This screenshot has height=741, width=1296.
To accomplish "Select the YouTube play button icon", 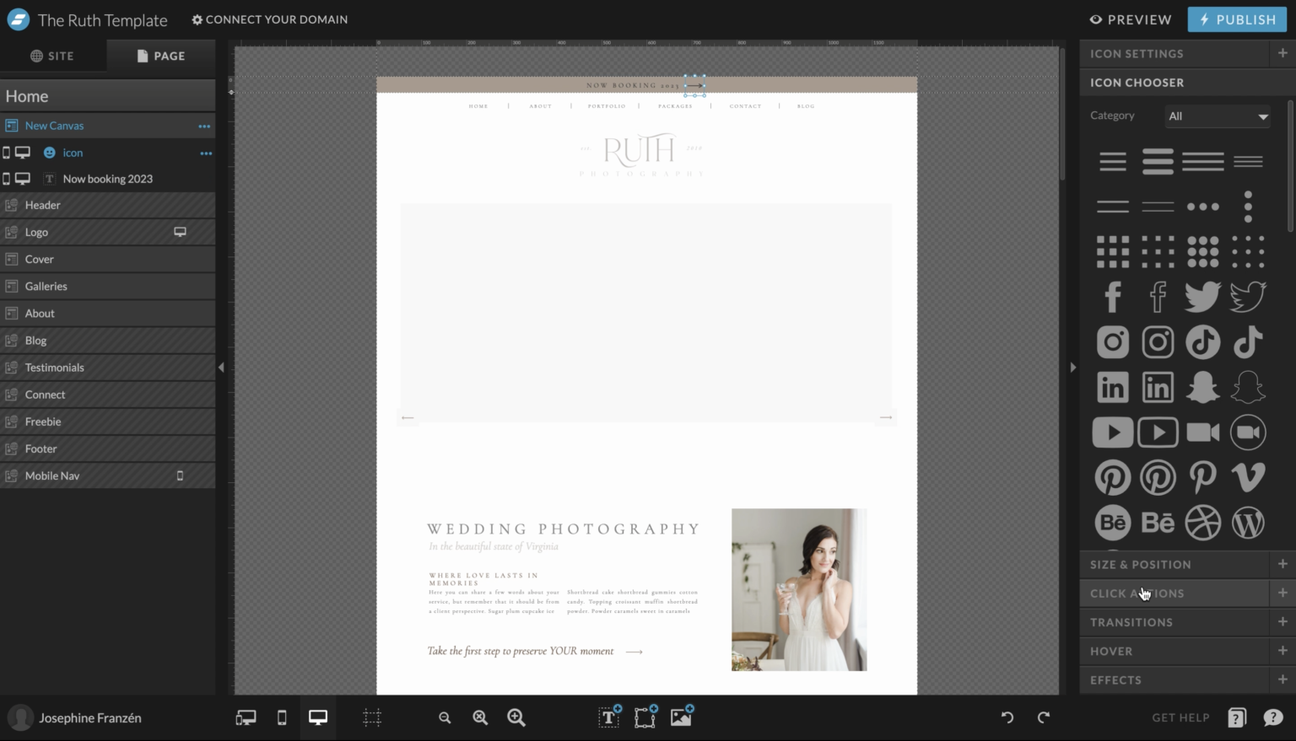I will tap(1112, 432).
